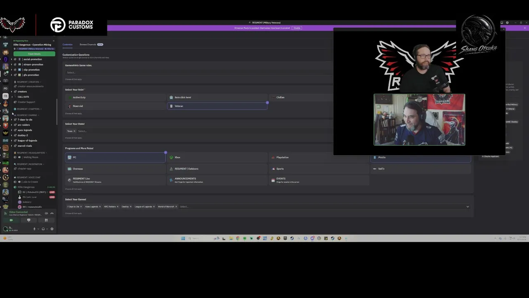The image size is (529, 298).
Task: Collapse the REGIMENT | CREATORS category
Action: 28,82
